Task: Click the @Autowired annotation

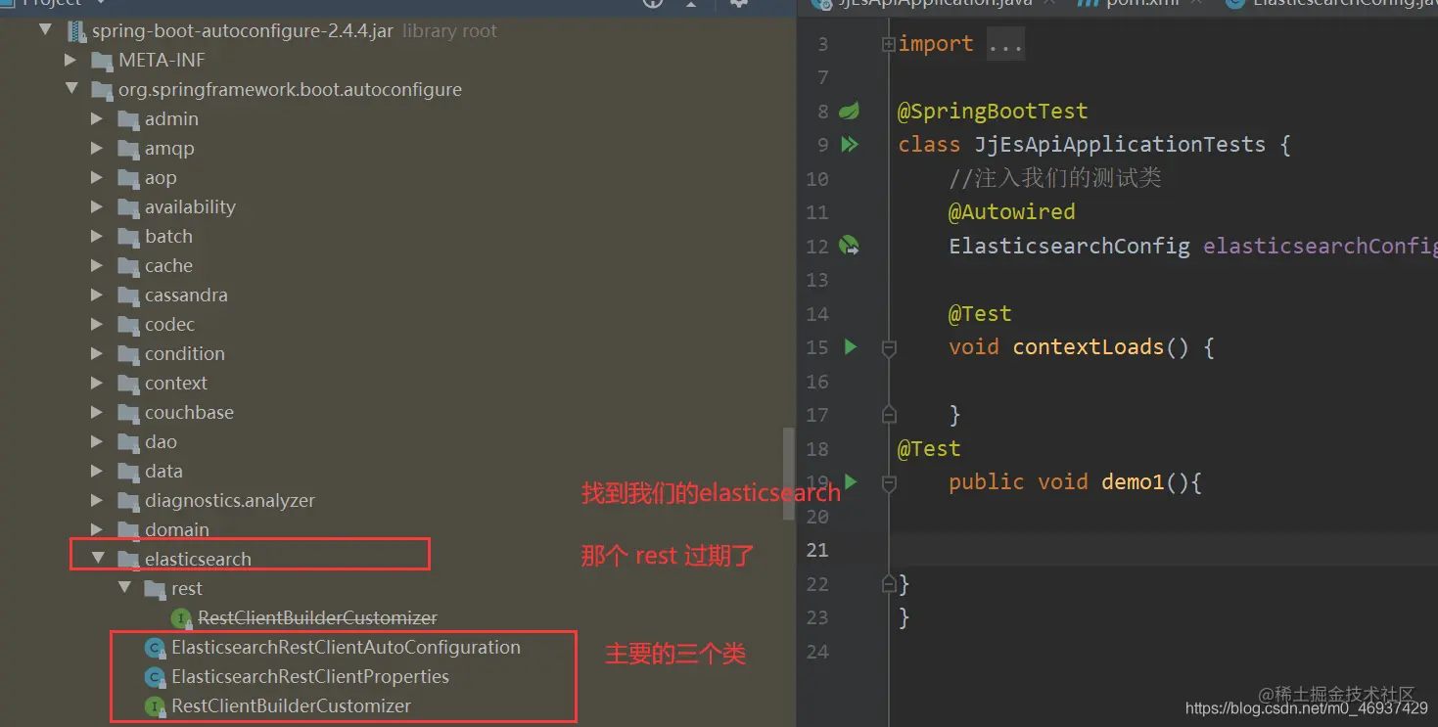Action: tap(1011, 211)
